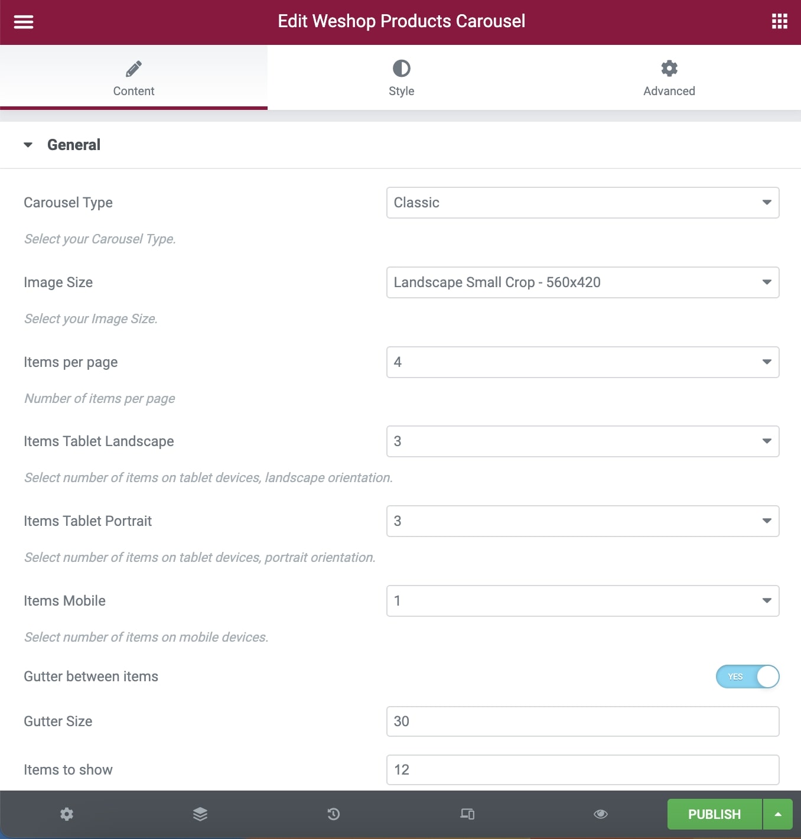Open the revision history icon
Image resolution: width=801 pixels, height=839 pixels.
click(334, 814)
